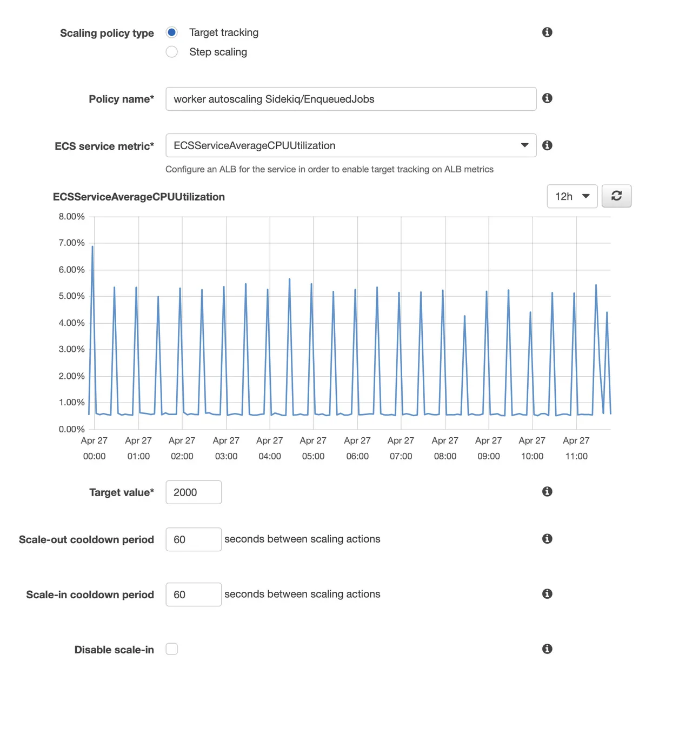Click into the Target value field

tap(194, 492)
